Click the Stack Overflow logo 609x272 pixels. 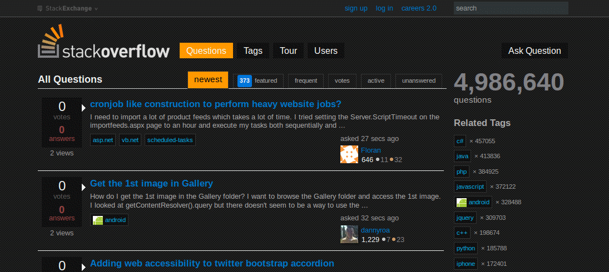tap(103, 42)
